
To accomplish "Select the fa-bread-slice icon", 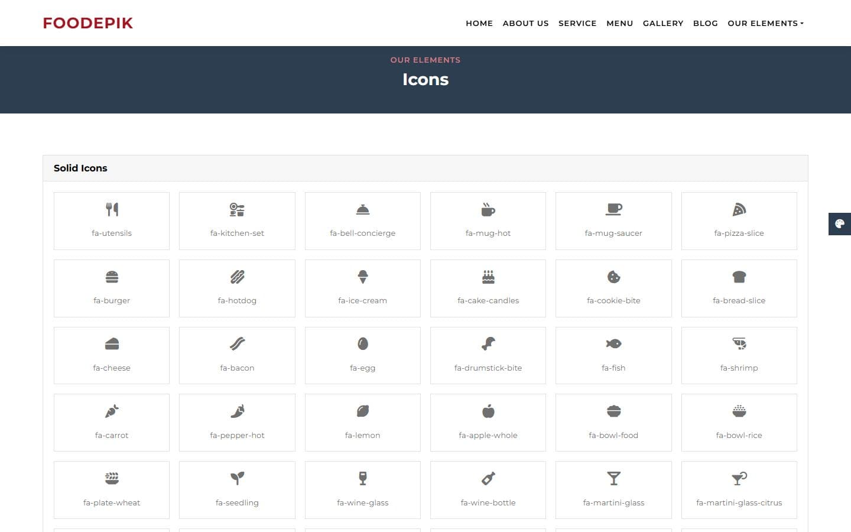I will coord(739,277).
